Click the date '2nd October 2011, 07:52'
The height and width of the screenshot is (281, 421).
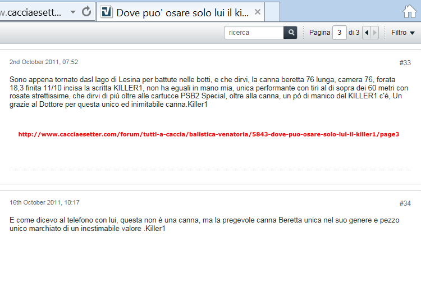point(44,62)
